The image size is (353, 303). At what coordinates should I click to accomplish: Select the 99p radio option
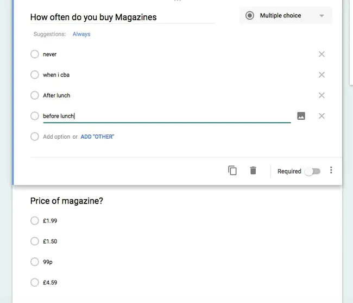[x=35, y=262]
